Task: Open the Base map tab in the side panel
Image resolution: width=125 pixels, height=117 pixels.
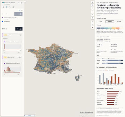Action: coord(13,7)
